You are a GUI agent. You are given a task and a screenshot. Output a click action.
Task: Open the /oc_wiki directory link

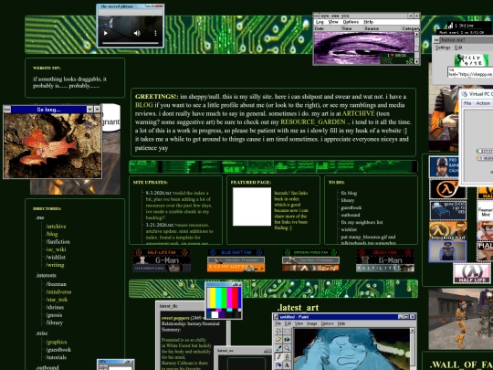pyautogui.click(x=56, y=249)
